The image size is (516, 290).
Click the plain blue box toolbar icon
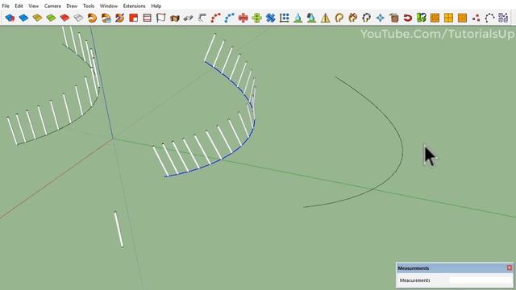pos(23,18)
